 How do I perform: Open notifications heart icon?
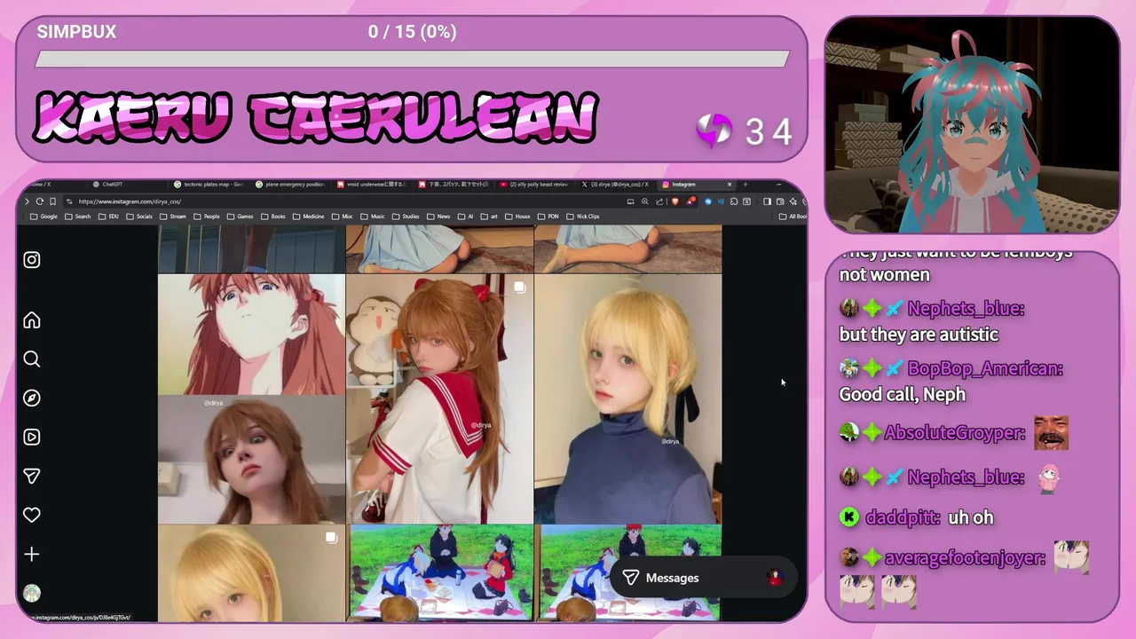pos(32,515)
